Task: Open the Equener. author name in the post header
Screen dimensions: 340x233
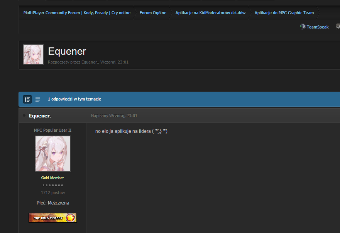Action: click(x=40, y=116)
